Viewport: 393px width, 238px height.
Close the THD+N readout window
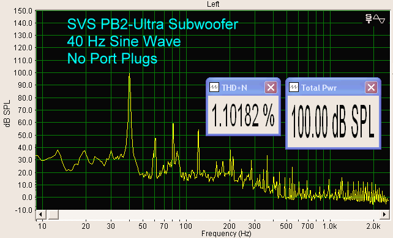(271, 87)
